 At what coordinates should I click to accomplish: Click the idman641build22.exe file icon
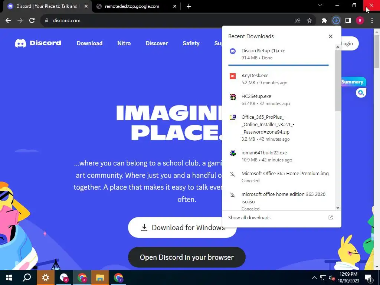[x=233, y=153]
